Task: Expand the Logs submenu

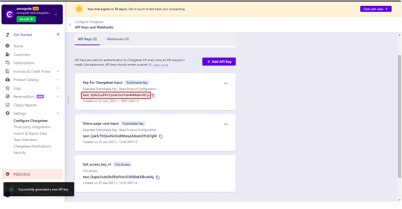Action: point(58,88)
